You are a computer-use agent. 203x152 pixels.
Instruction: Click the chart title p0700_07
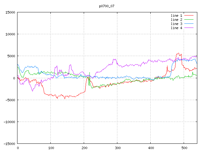coord(107,6)
